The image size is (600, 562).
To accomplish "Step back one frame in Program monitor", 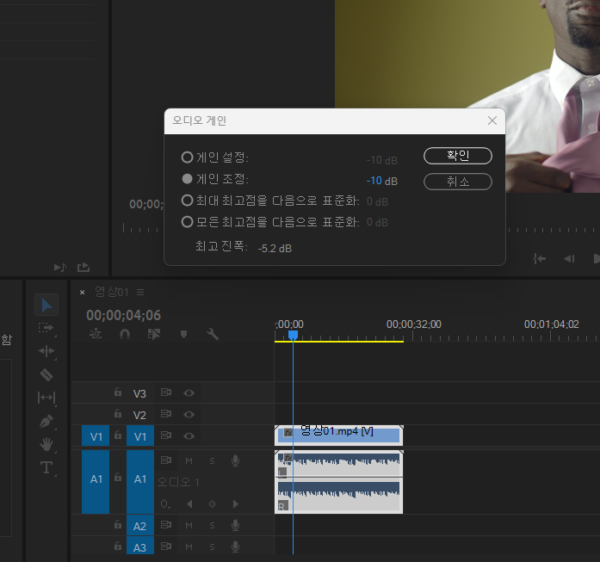I will (x=569, y=259).
